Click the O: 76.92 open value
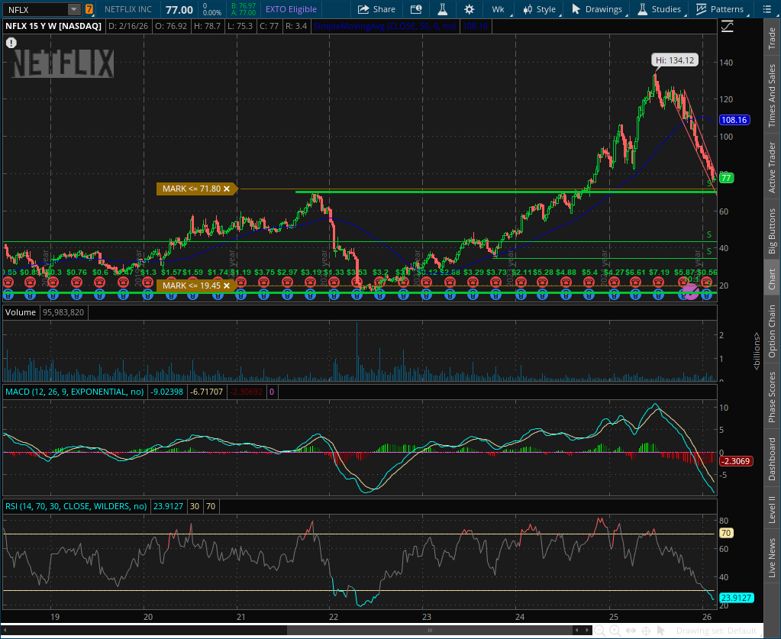The height and width of the screenshot is (639, 781). pyautogui.click(x=171, y=26)
